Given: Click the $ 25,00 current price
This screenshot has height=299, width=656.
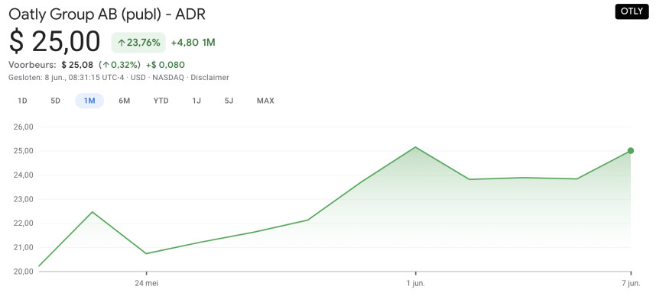Looking at the screenshot, I should coord(55,42).
